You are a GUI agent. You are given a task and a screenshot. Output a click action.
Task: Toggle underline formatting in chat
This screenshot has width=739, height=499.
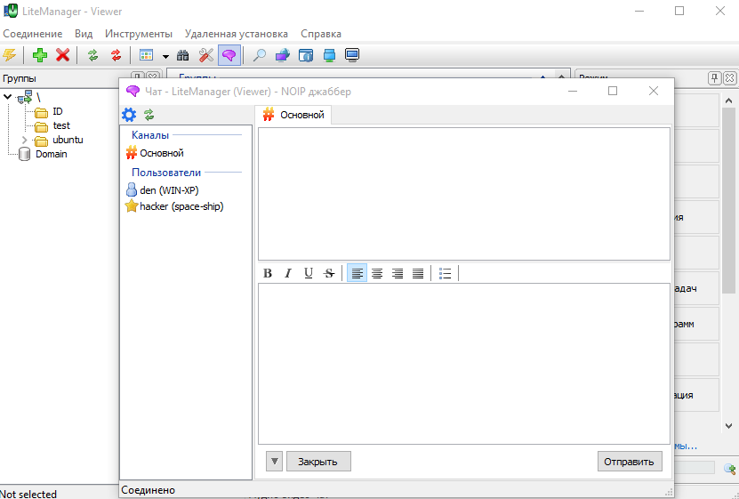309,273
